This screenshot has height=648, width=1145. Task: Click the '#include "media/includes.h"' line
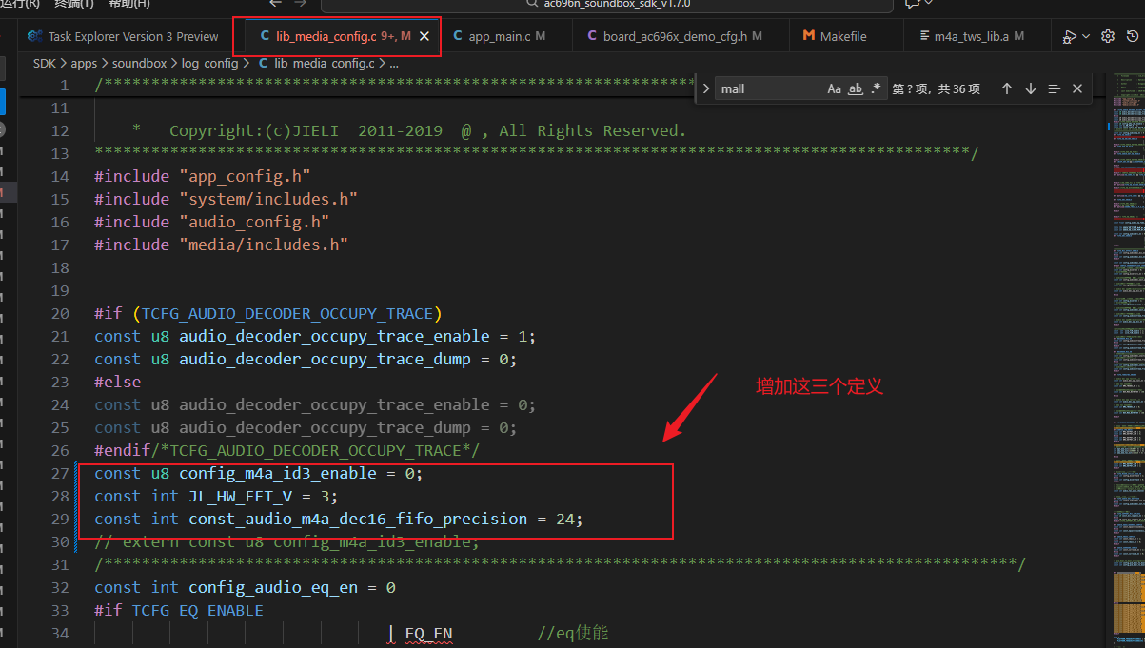point(221,245)
